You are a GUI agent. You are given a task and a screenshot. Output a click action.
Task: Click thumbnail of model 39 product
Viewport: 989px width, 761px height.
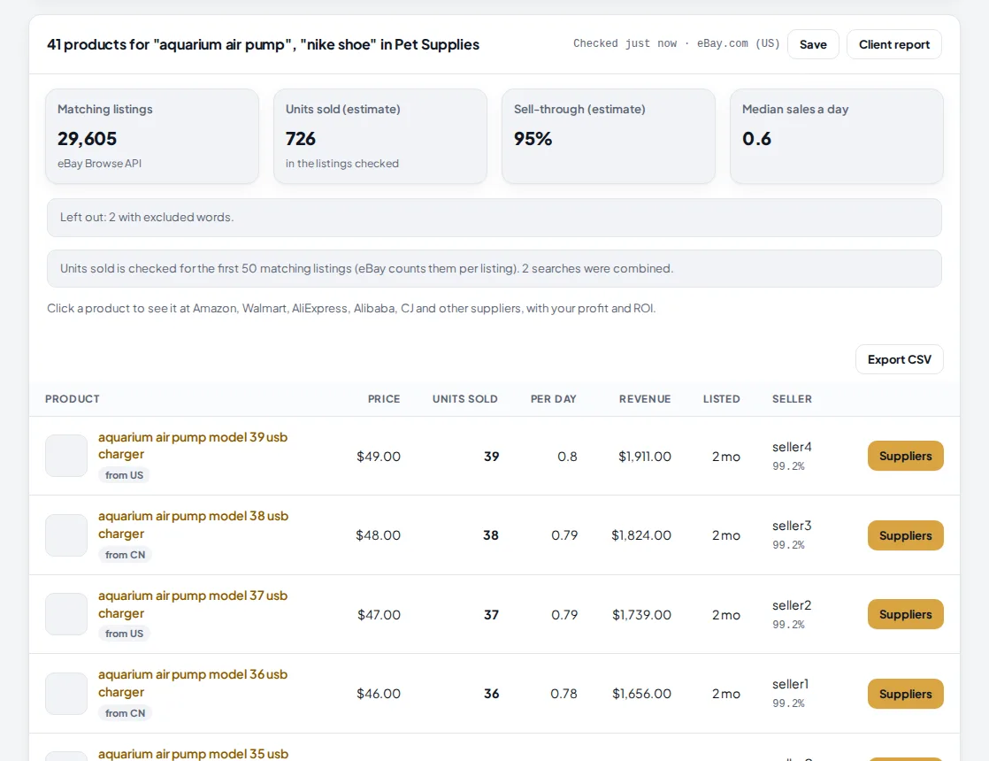[66, 456]
